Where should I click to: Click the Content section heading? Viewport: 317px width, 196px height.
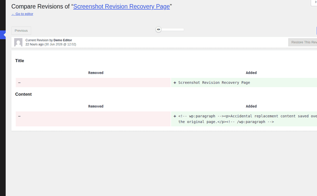click(23, 94)
